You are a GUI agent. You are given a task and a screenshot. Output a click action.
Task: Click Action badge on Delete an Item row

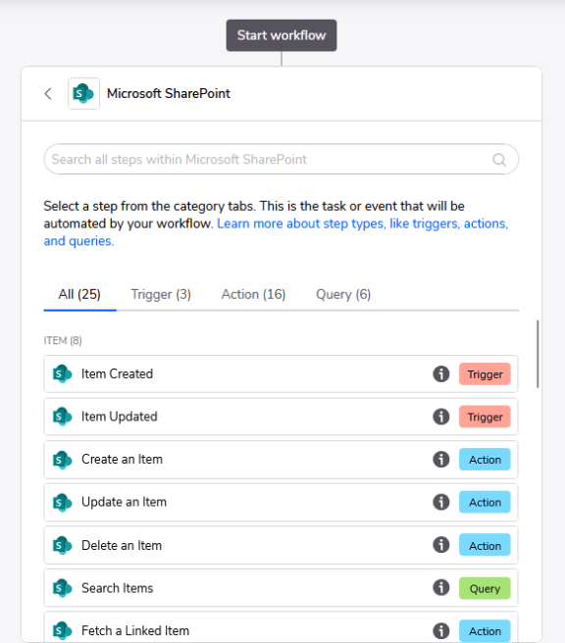pyautogui.click(x=485, y=545)
